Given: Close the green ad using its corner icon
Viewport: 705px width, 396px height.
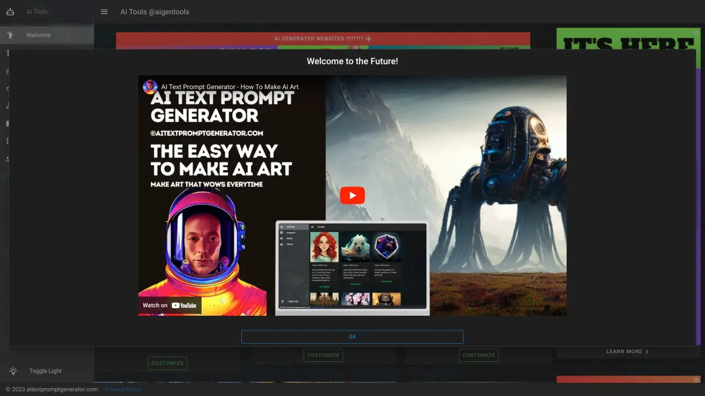Looking at the screenshot, I should coord(696,32).
